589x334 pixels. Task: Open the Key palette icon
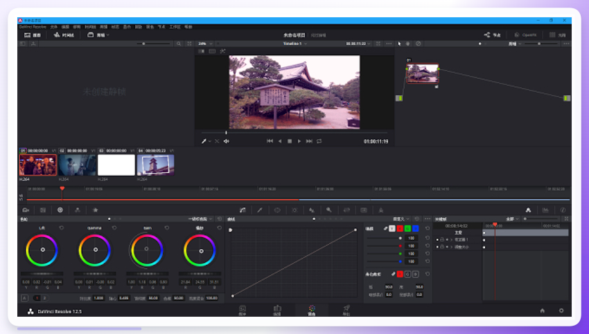pos(329,210)
